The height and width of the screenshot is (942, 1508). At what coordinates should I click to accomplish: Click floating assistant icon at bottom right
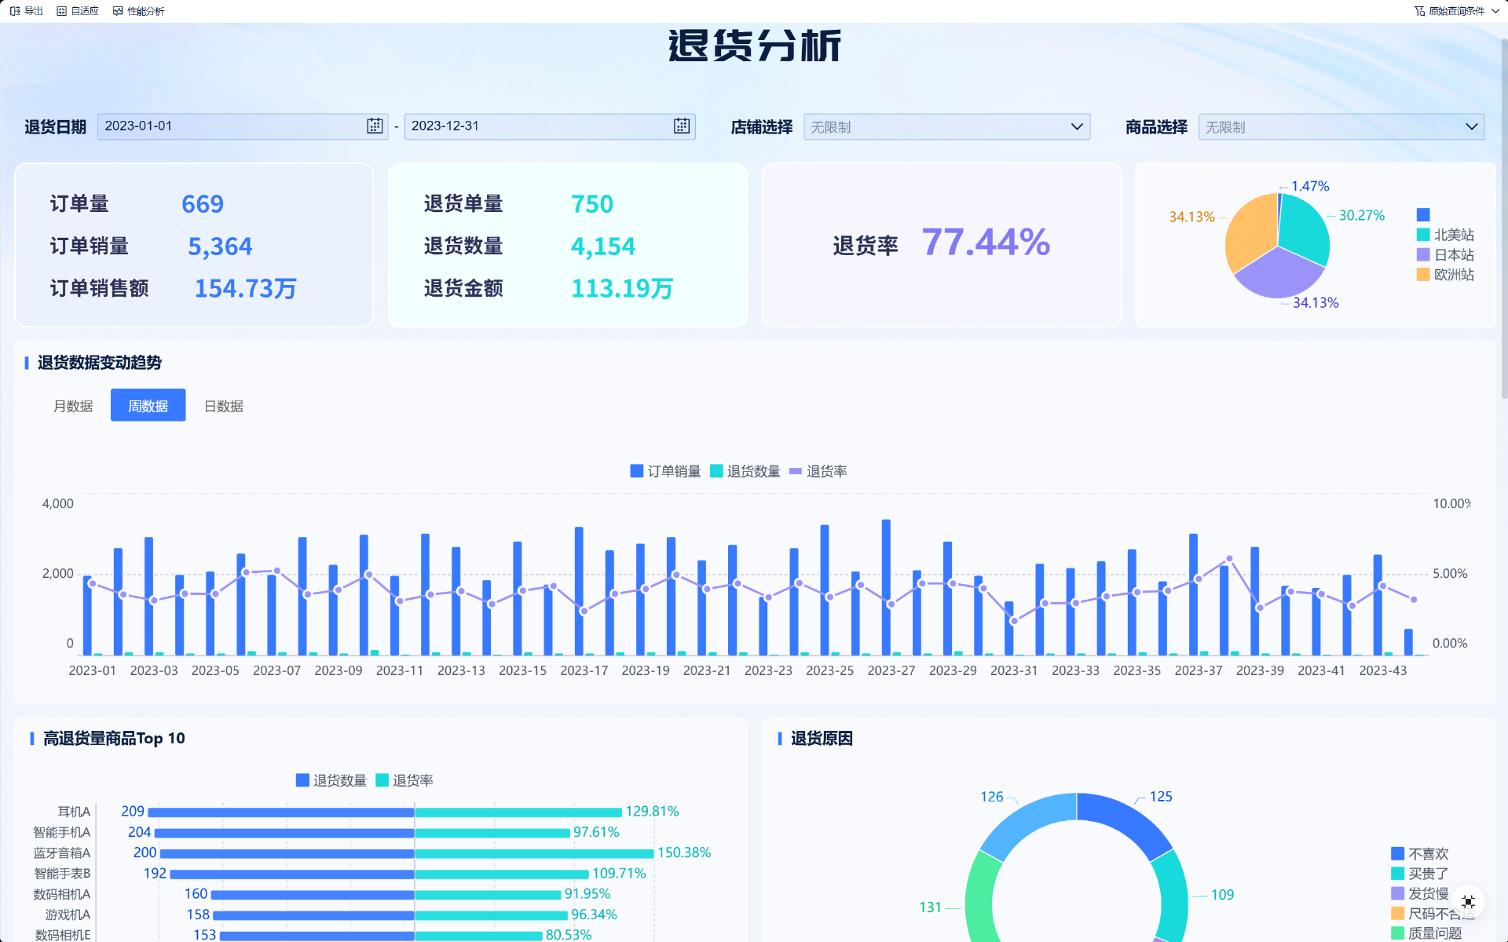1468,902
